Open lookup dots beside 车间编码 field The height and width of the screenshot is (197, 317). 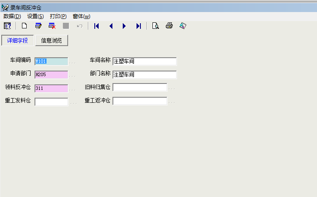point(72,62)
